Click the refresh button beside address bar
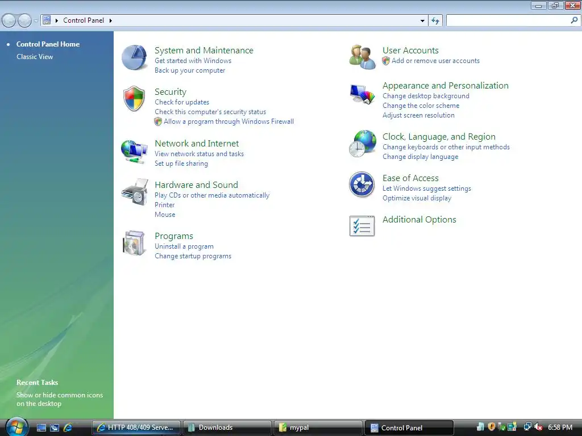This screenshot has height=436, width=582. click(x=435, y=21)
